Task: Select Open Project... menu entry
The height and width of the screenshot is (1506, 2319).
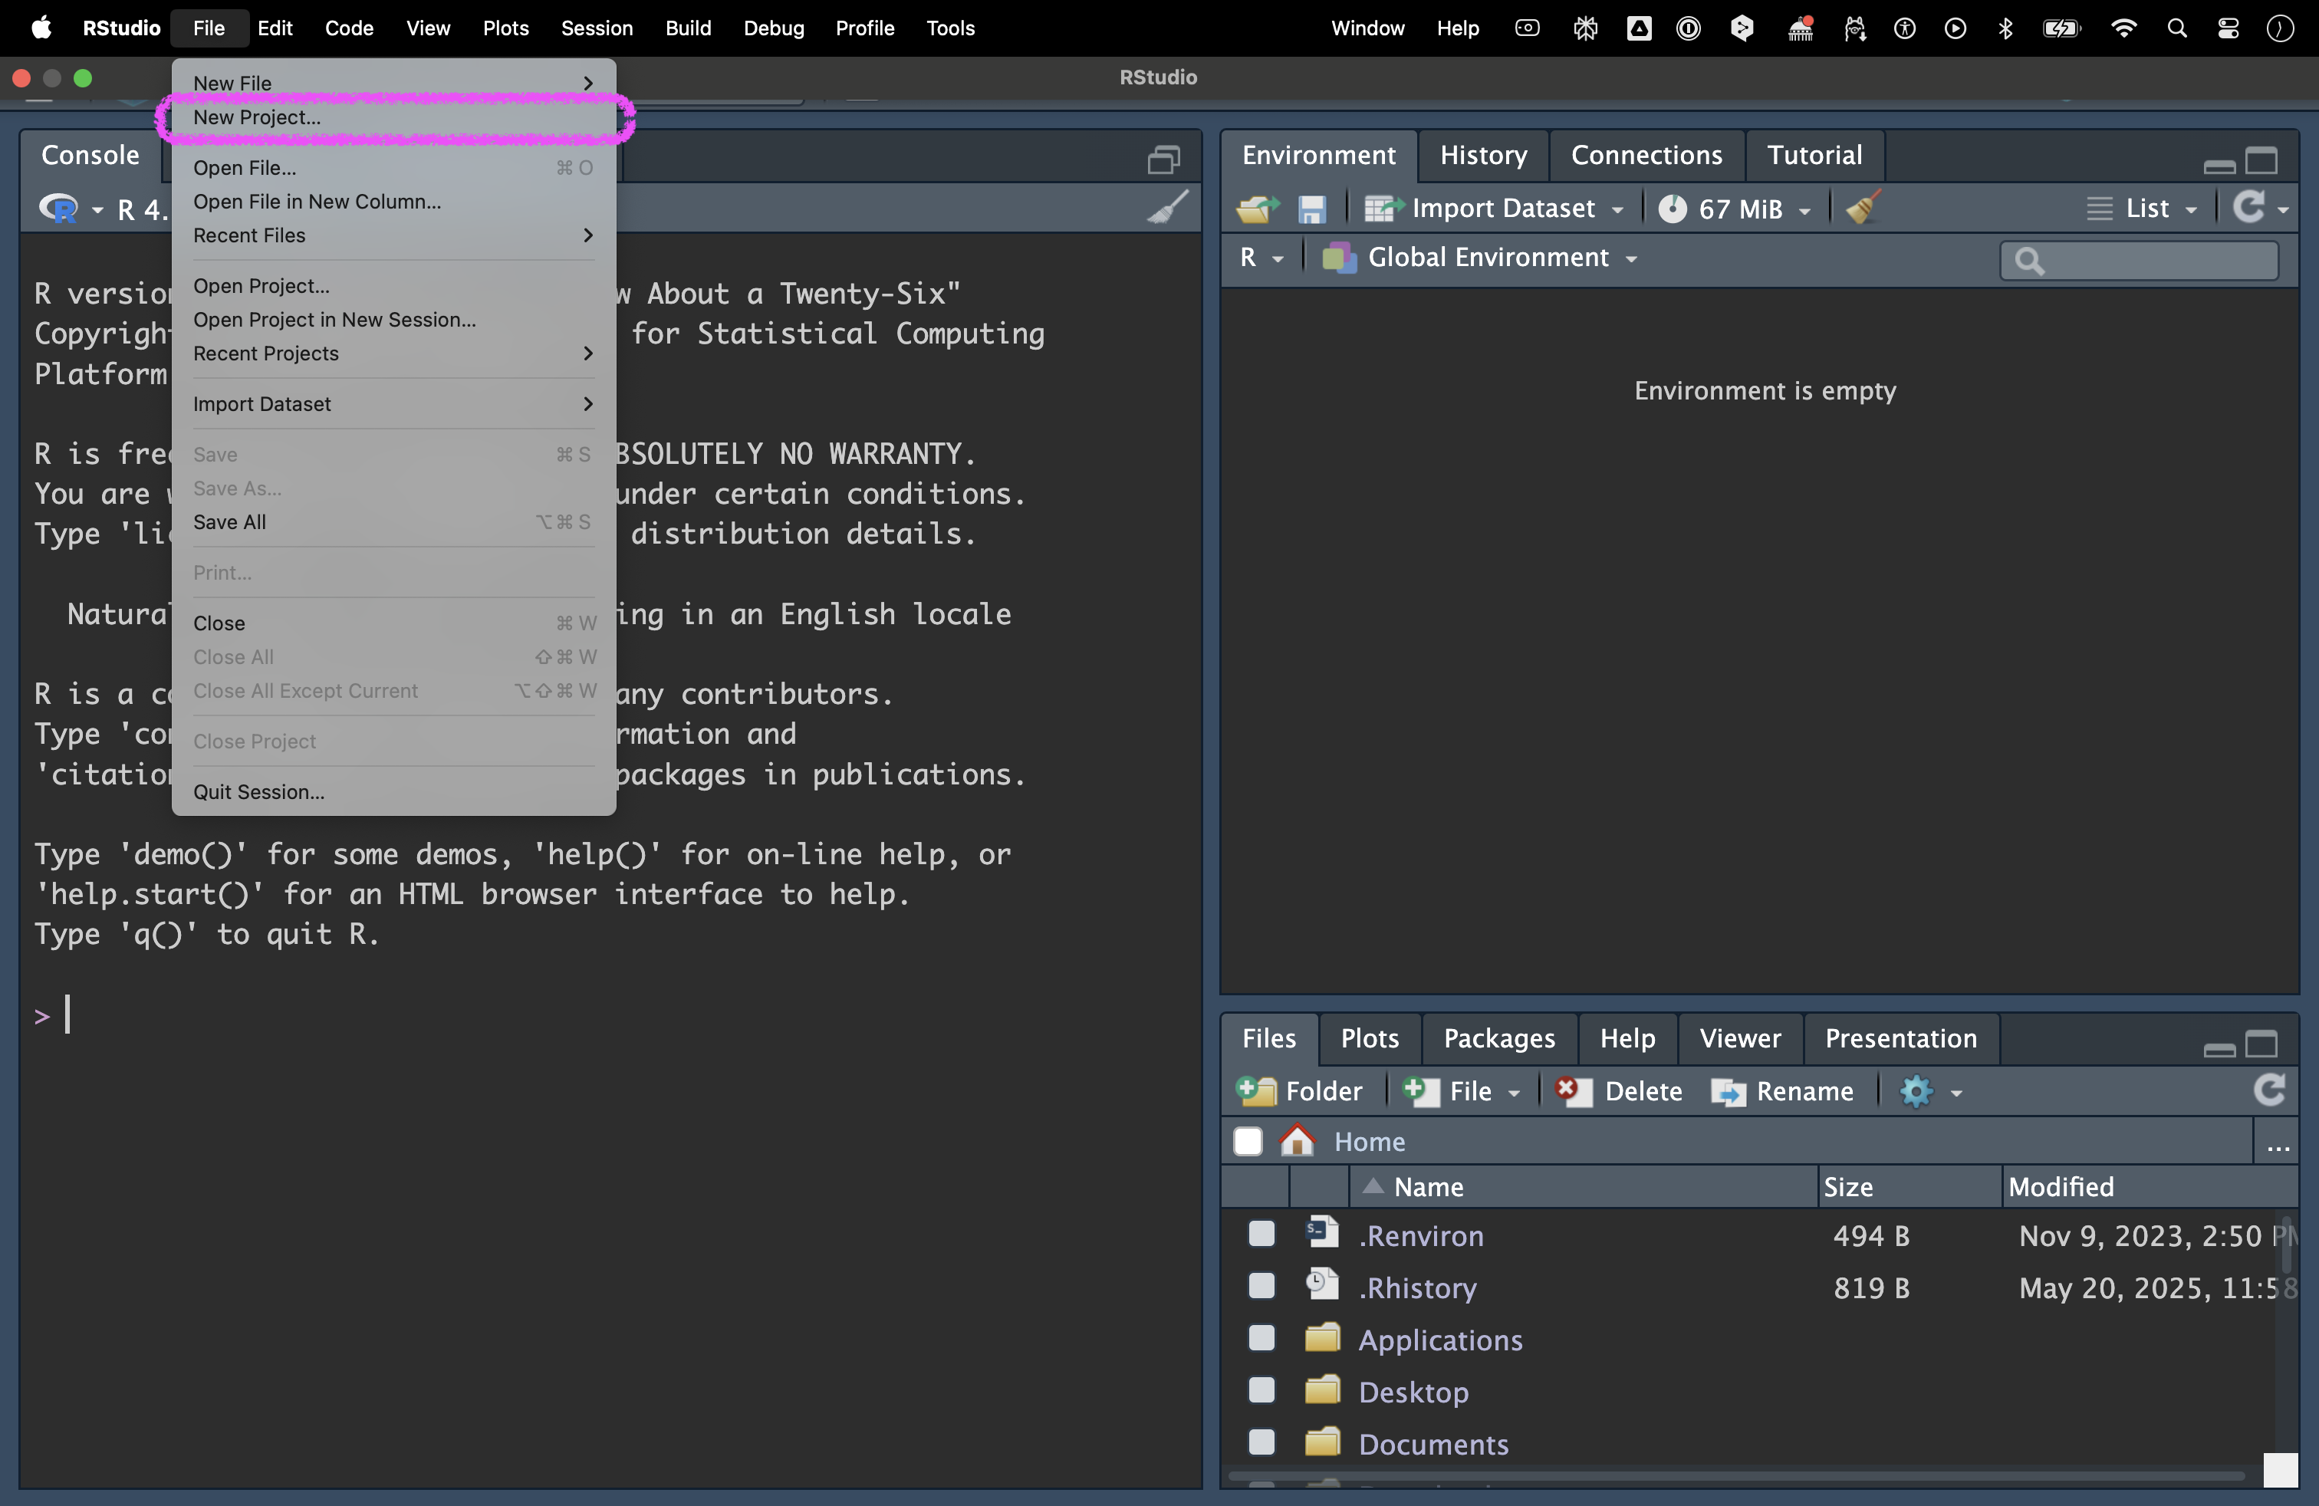Action: (x=393, y=285)
